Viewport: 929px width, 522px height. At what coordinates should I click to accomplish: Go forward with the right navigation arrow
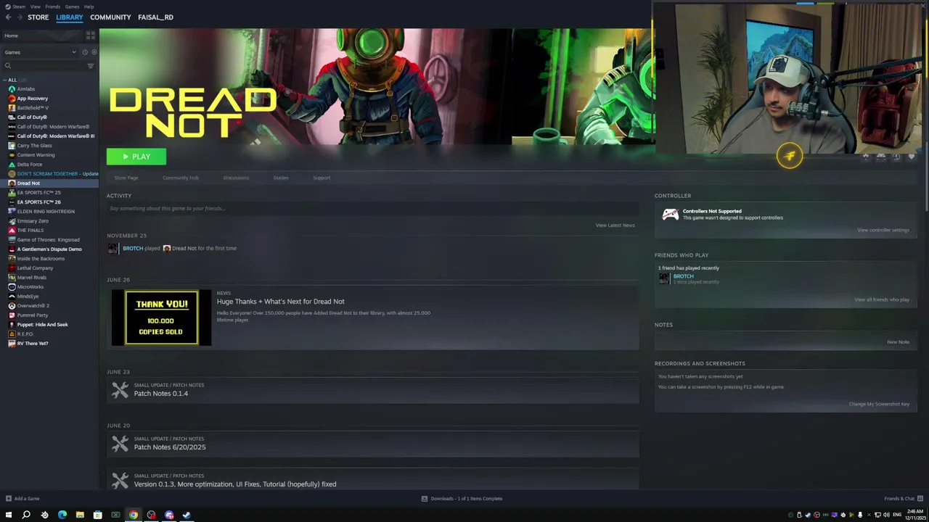pyautogui.click(x=20, y=17)
